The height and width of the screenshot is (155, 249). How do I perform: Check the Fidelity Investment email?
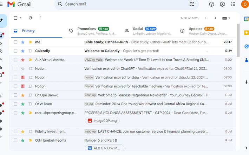[15, 132]
